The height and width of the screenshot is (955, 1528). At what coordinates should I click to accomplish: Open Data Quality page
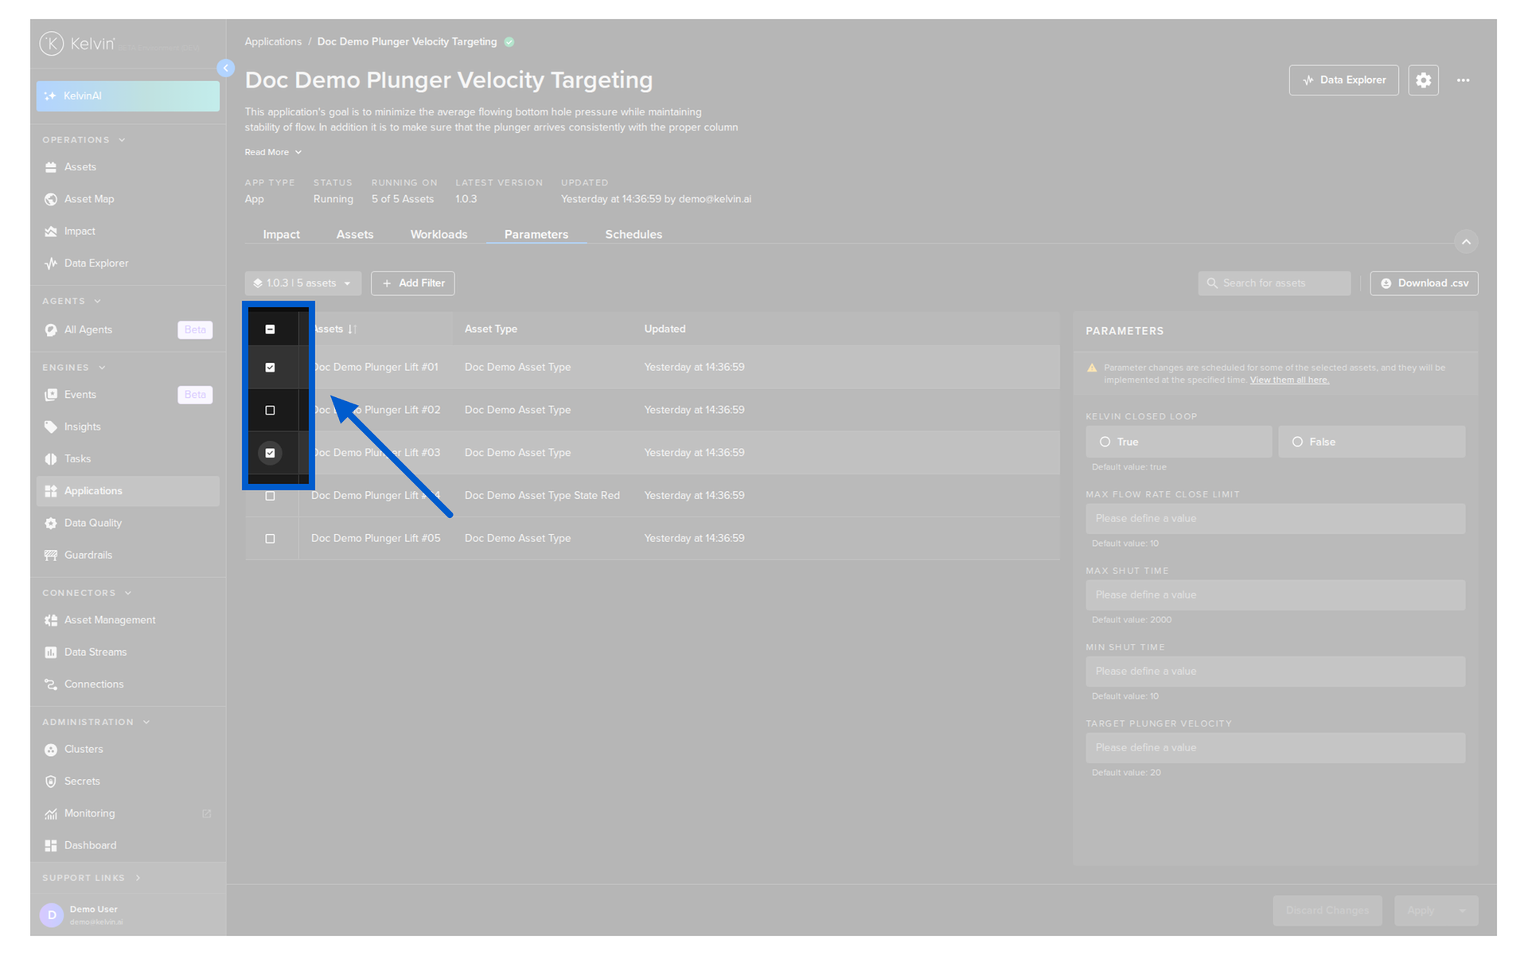point(93,523)
